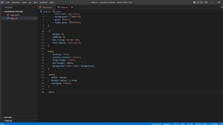Click the Prettier status bar item

pyautogui.click(x=214, y=124)
